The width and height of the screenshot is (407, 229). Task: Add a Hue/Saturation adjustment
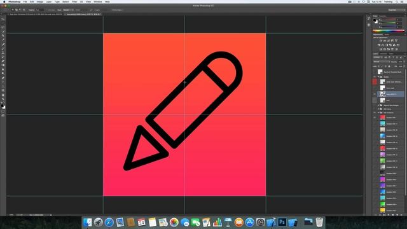coord(379,45)
